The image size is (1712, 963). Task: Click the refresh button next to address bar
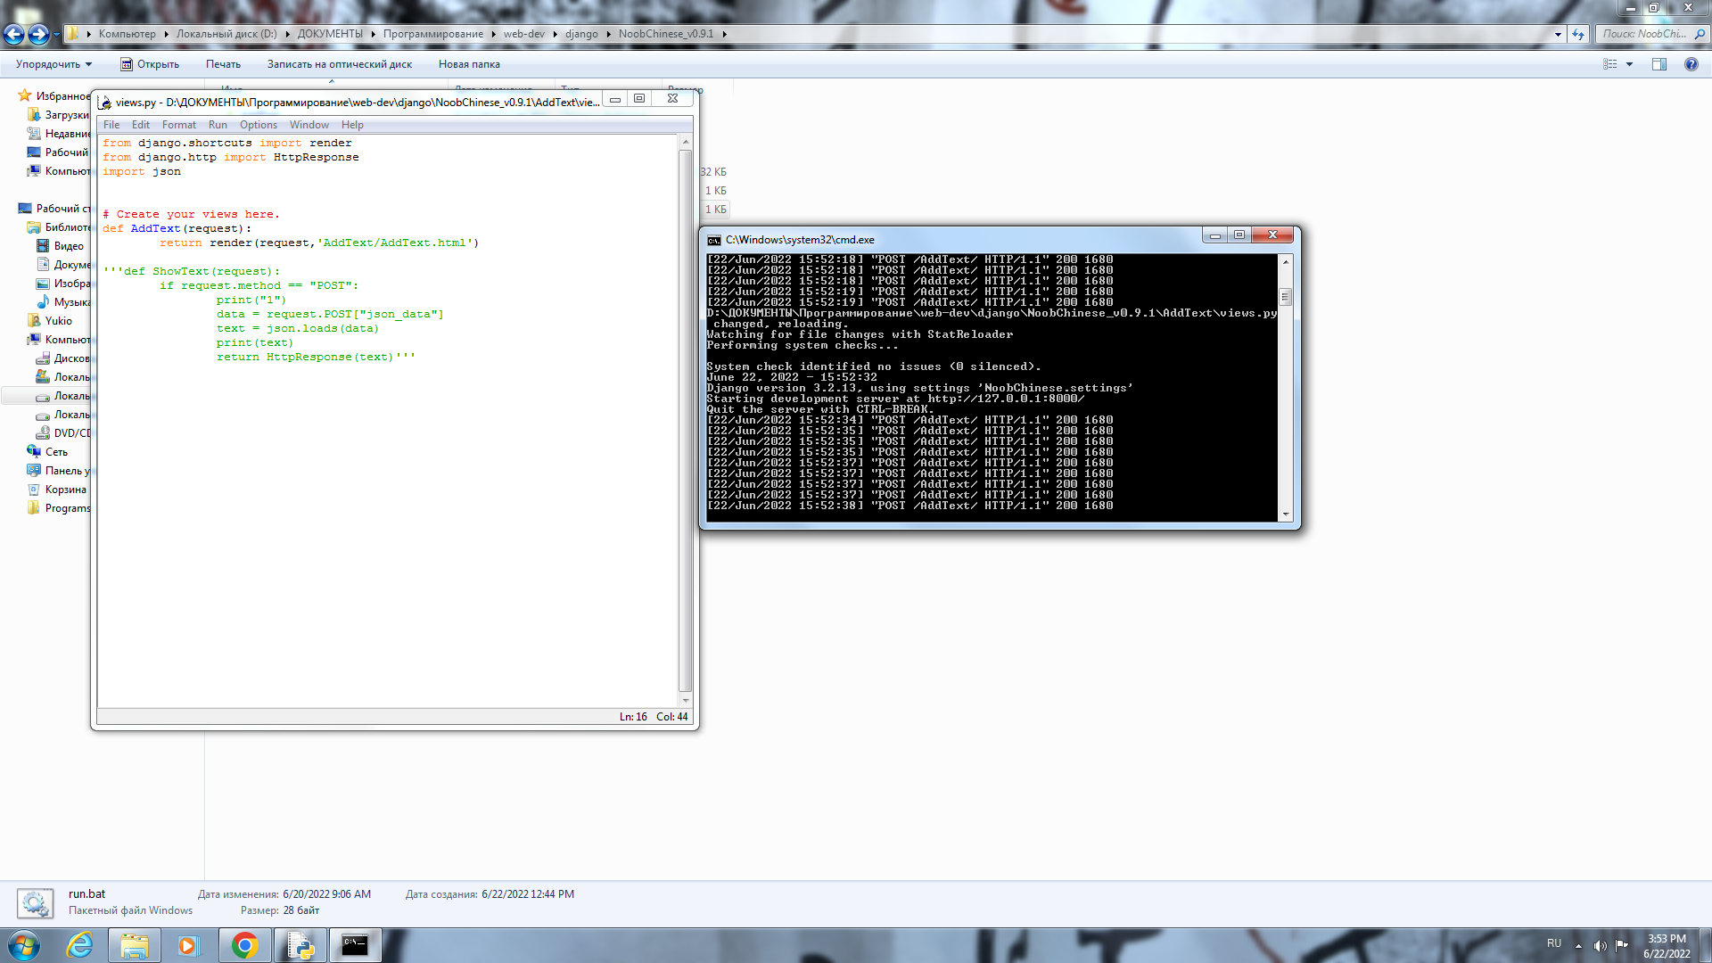[x=1579, y=34]
